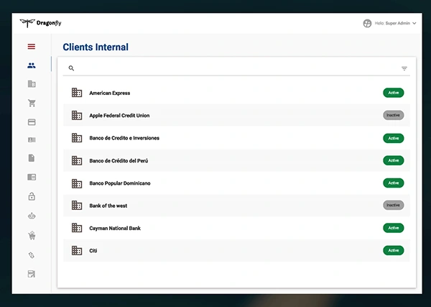The width and height of the screenshot is (431, 307).
Task: Click the Hello: Super Admin label
Action: point(392,24)
